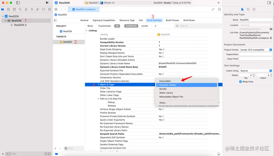Switch to the Build Phases tab
274x156 pixels.
pyautogui.click(x=172, y=20)
